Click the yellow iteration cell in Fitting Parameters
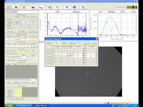Viewport: 143px width, 107px height. (x=33, y=39)
